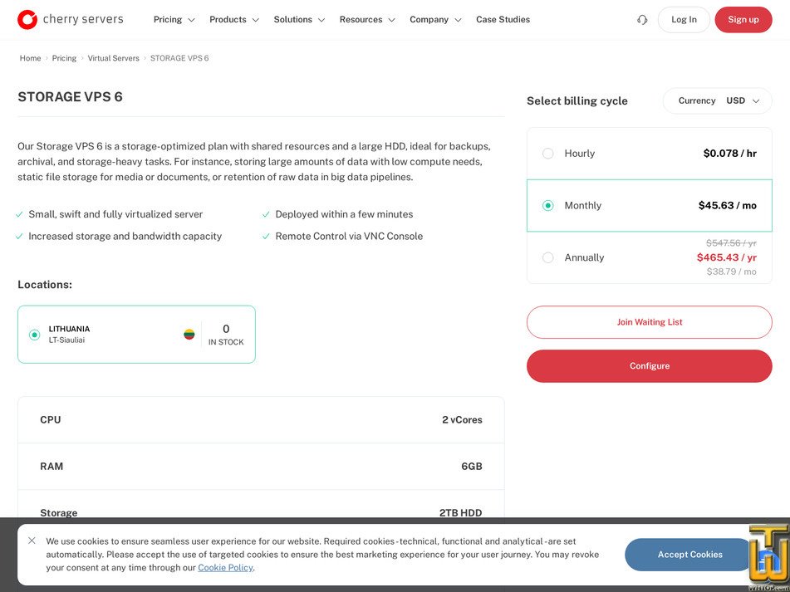Viewport: 790px width, 592px height.
Task: Click the $0.078 / hr price
Action: click(730, 154)
